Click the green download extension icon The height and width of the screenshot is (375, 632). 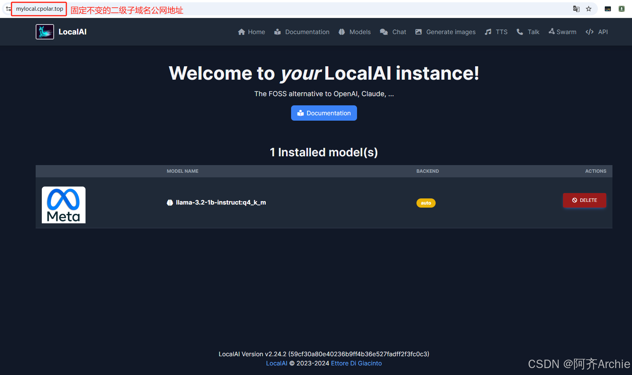pos(622,9)
